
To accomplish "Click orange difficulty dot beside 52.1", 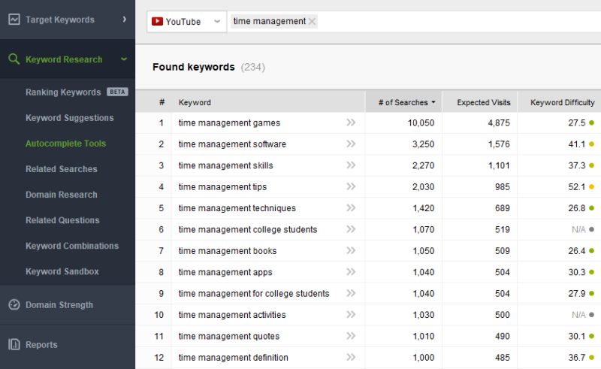I will tap(591, 187).
